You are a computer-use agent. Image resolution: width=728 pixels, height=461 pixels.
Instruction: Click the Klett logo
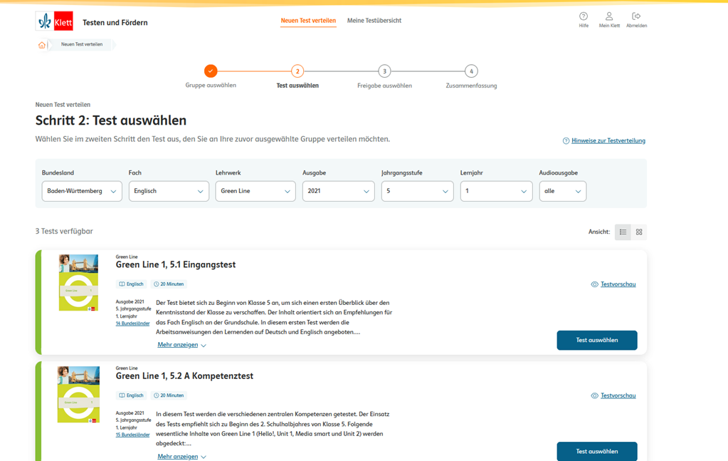click(x=54, y=21)
